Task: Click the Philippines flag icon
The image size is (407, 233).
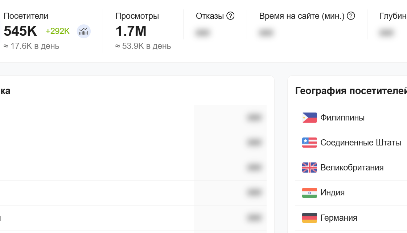Action: click(x=309, y=118)
